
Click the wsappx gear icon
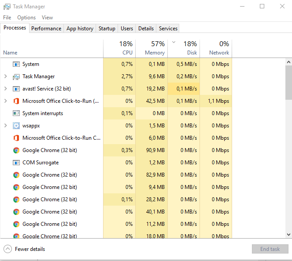(x=16, y=126)
